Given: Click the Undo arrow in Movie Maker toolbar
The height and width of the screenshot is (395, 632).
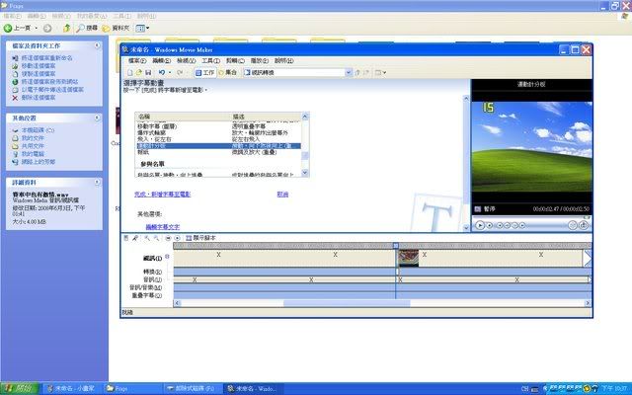Looking at the screenshot, I should [163, 72].
